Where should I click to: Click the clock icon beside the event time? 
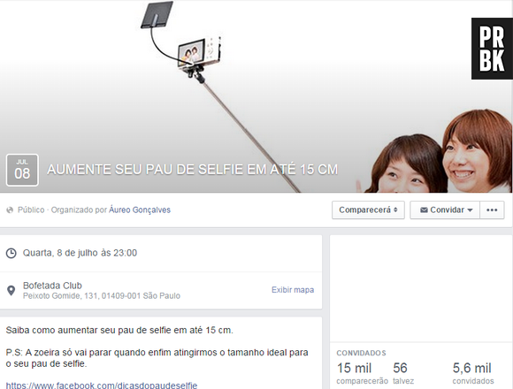tap(11, 253)
